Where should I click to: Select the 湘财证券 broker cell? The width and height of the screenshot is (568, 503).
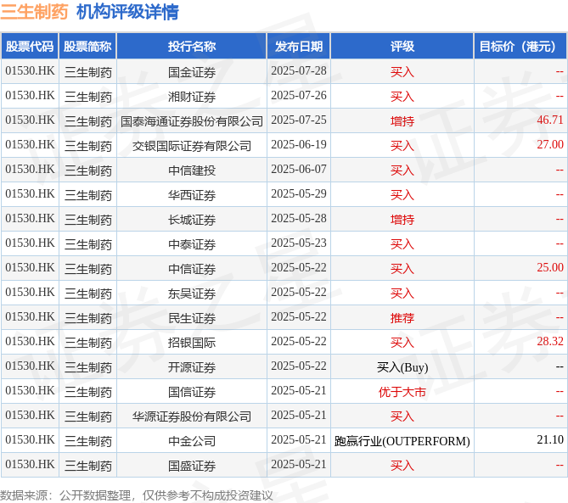(x=192, y=97)
